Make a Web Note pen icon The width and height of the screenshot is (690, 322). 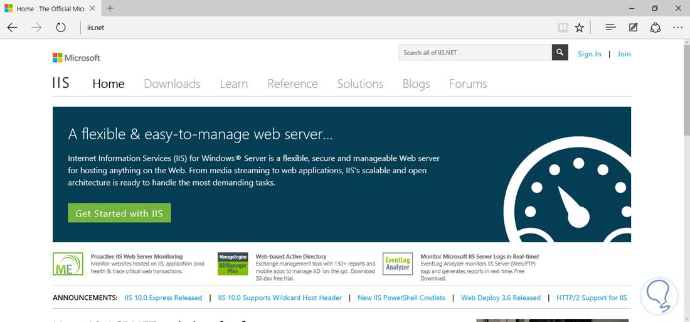tap(633, 28)
